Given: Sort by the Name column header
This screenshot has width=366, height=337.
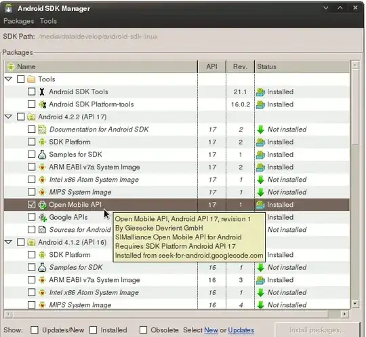Looking at the screenshot, I should point(100,67).
